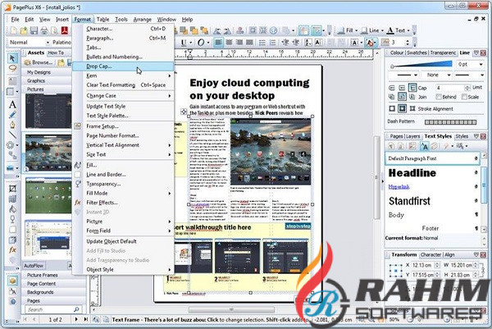Open the line width 0 pt dropdown
Screen dimensions: 492x329
481,64
